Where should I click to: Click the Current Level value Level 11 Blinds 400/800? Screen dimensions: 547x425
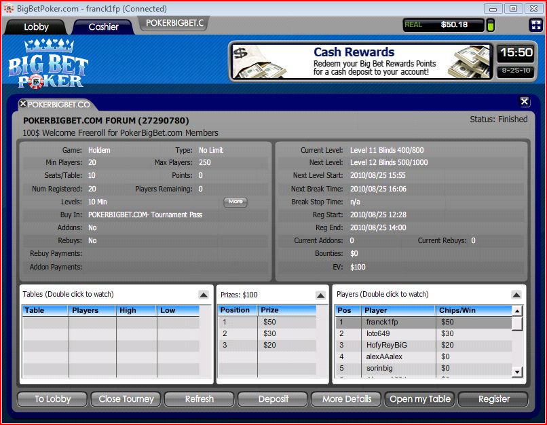coord(387,151)
